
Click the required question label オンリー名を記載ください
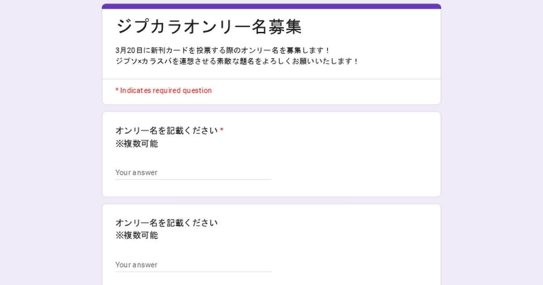tap(167, 131)
